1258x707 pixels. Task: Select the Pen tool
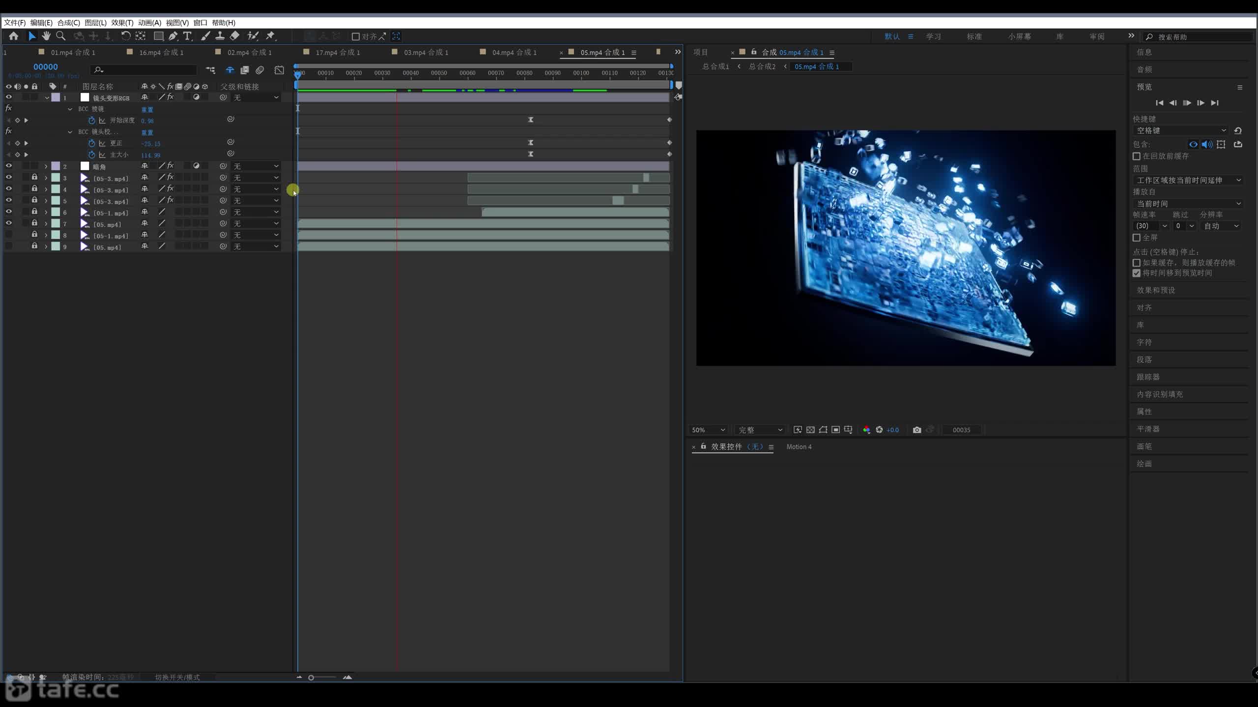click(x=173, y=36)
